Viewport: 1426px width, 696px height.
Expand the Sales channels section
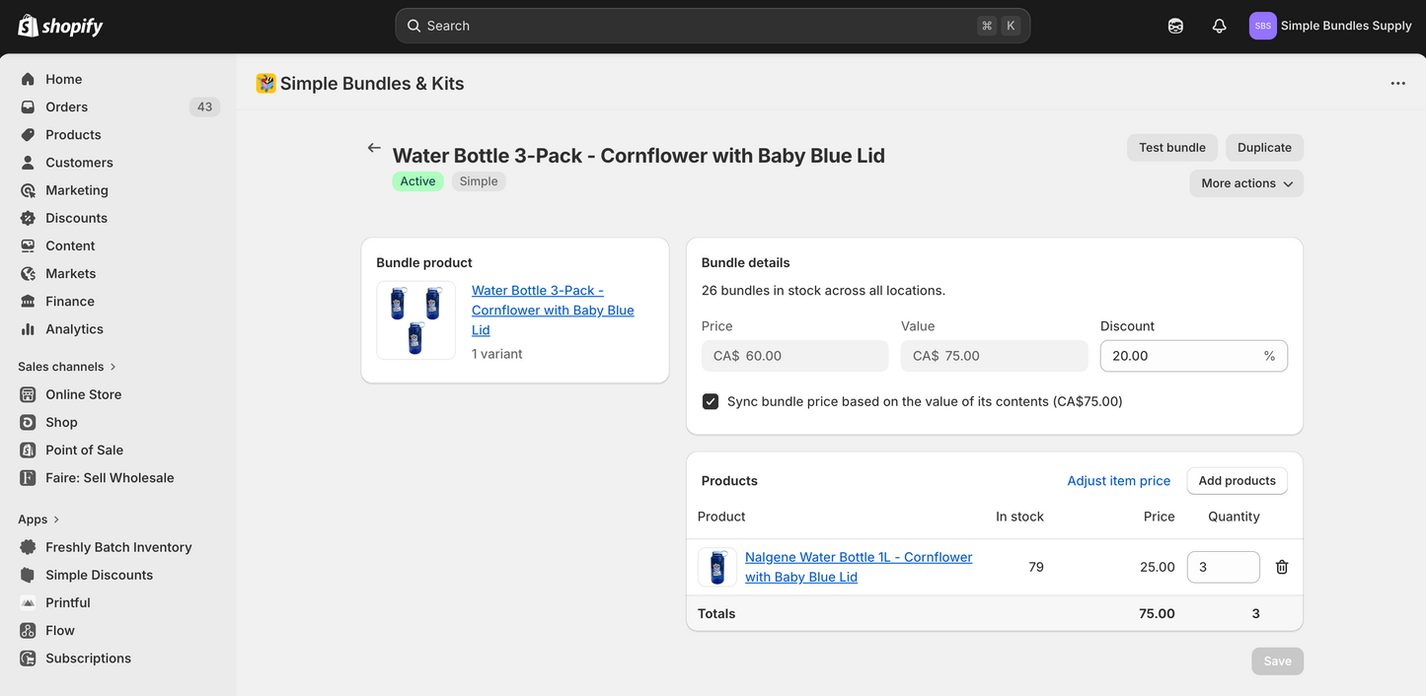coord(67,367)
